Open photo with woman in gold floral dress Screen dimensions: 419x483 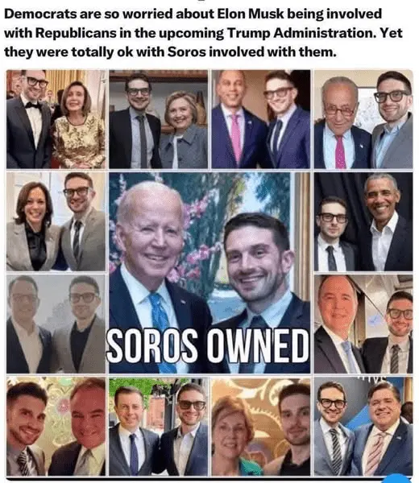56,119
